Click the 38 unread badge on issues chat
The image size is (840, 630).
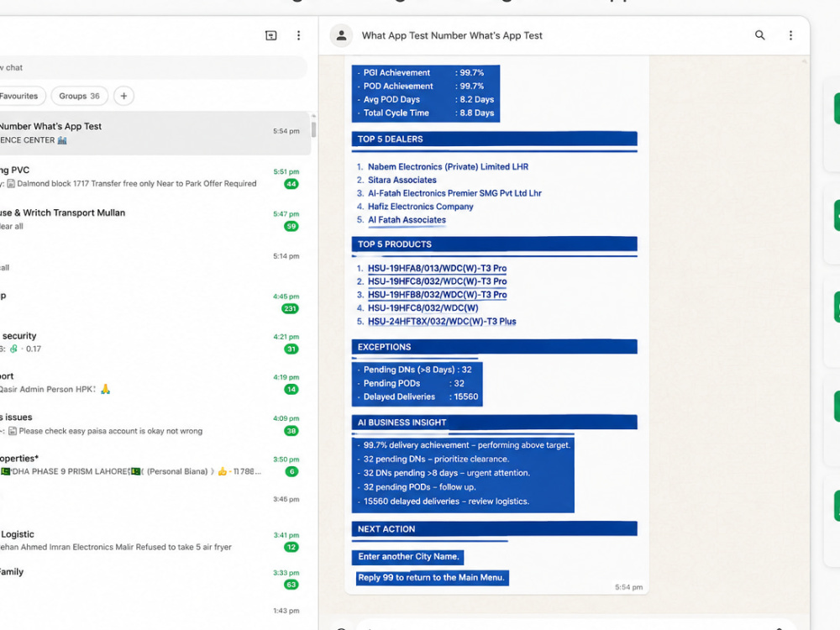pyautogui.click(x=291, y=431)
